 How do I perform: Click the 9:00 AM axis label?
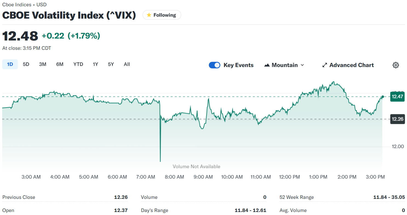(x=203, y=177)
